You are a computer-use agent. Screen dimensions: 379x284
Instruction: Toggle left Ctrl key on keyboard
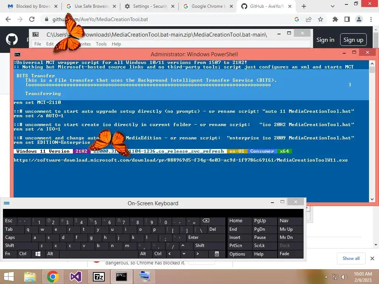point(24,254)
